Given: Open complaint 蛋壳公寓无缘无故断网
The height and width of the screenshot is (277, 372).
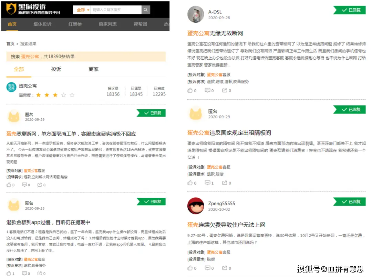Looking at the screenshot, I should (x=215, y=33).
